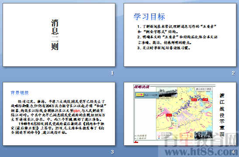Click the paragraph beginning with 1949年4月20日
Image resolution: width=239 pixels, height=157 pixels.
[58, 128]
